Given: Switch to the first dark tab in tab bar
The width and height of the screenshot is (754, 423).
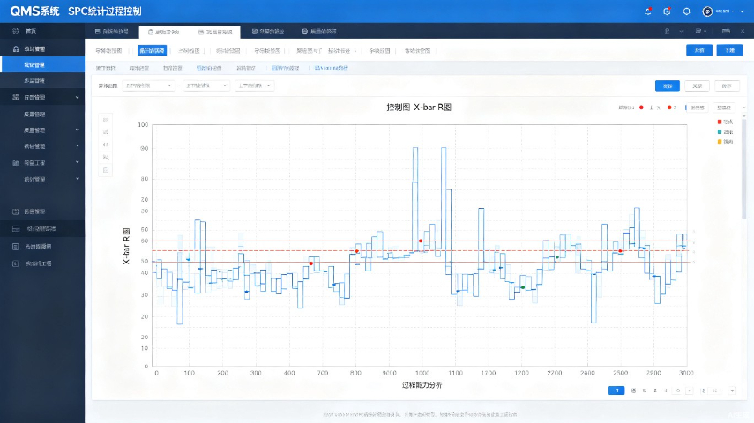Looking at the screenshot, I should [112, 32].
